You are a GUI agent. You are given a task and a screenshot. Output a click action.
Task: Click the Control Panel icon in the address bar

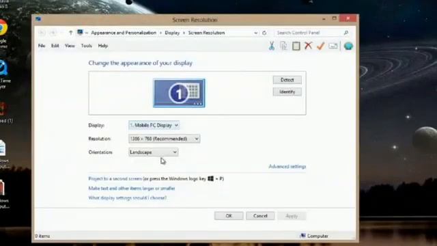[80, 33]
